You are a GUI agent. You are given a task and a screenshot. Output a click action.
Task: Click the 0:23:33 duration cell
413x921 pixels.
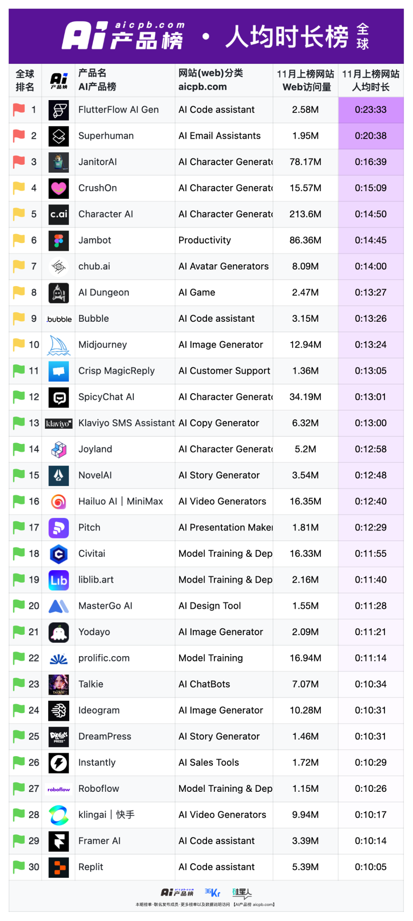point(371,110)
